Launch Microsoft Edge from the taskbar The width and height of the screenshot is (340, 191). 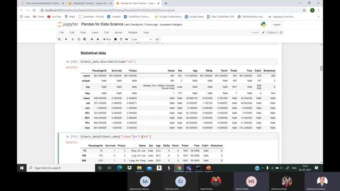click(120, 168)
